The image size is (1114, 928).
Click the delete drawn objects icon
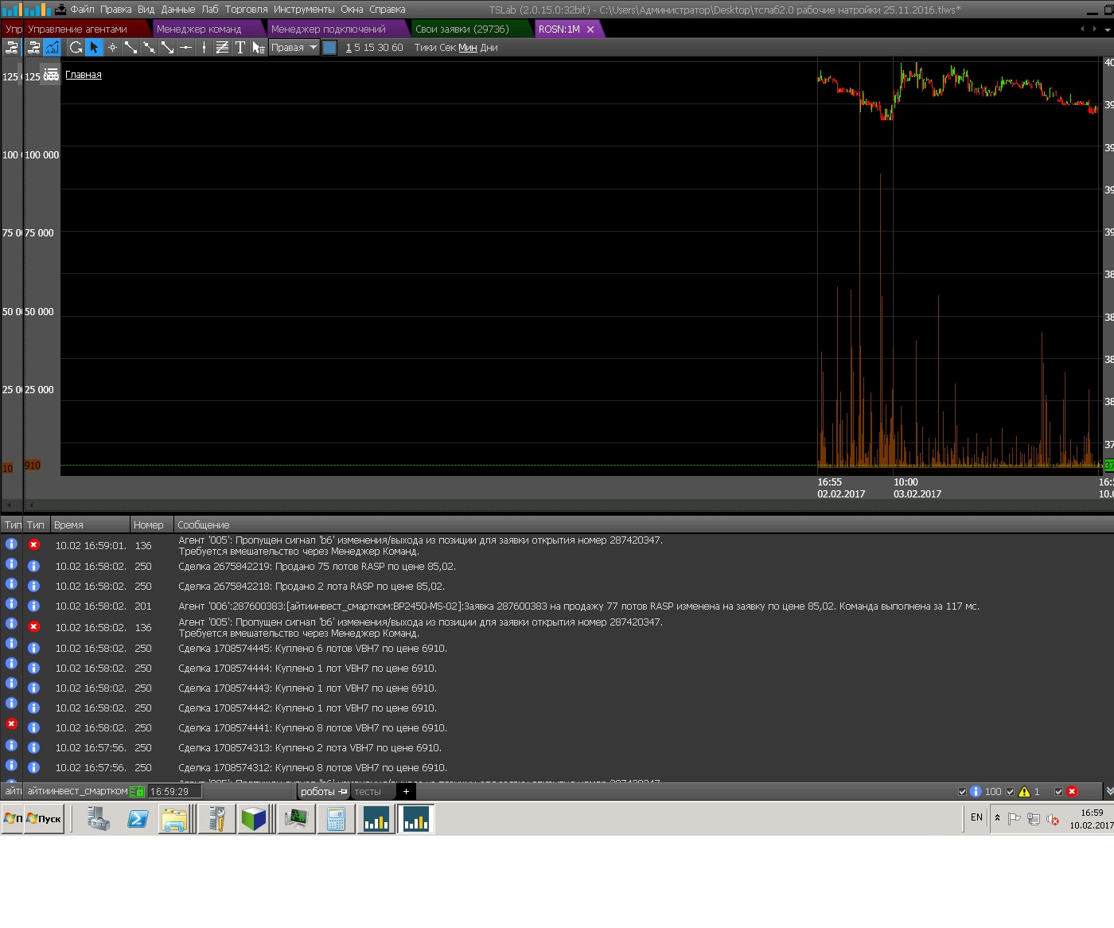[259, 48]
